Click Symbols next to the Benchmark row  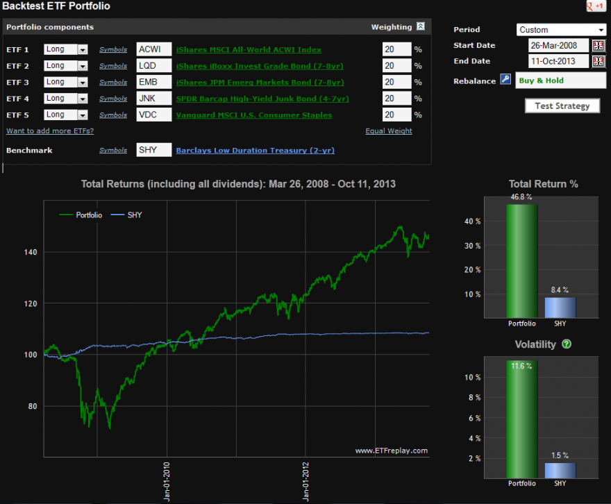[x=112, y=150]
